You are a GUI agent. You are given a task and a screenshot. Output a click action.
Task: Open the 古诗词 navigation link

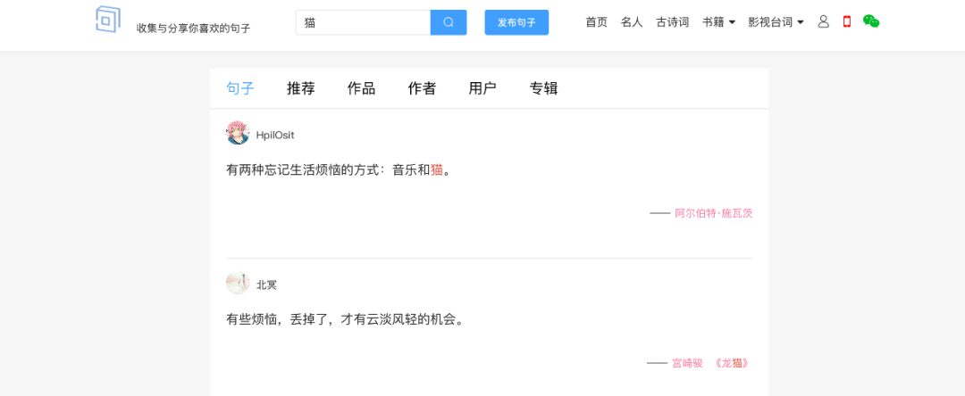click(x=672, y=22)
